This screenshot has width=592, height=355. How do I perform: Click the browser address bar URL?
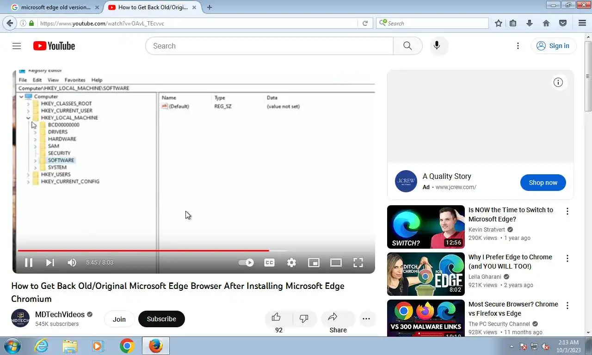click(x=102, y=23)
